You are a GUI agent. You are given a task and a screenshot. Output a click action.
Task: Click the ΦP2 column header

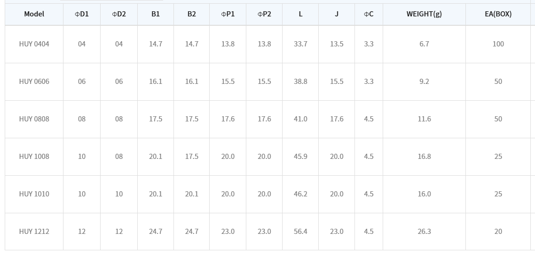coord(264,14)
